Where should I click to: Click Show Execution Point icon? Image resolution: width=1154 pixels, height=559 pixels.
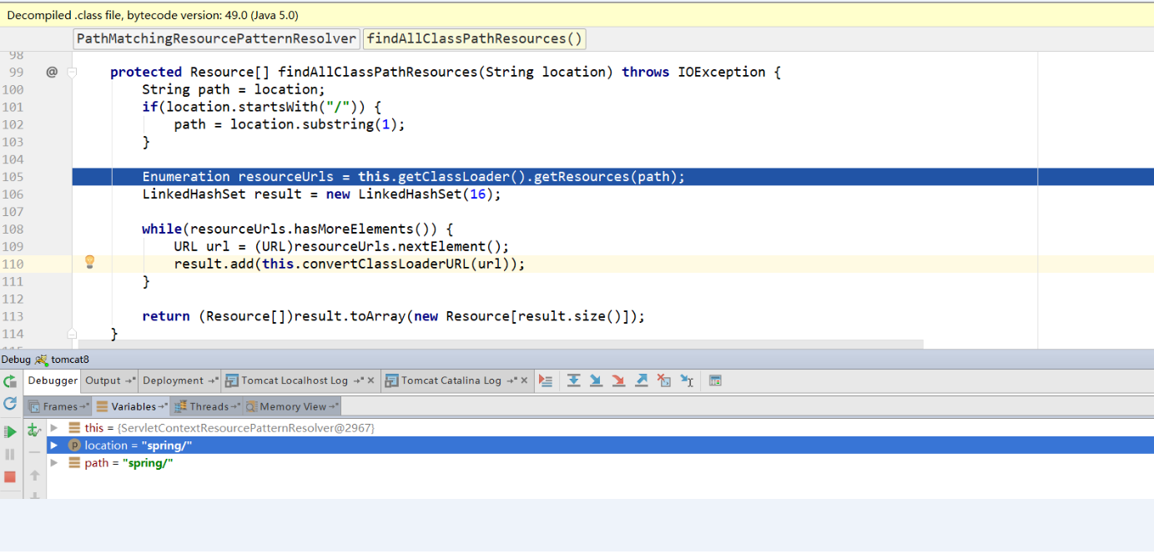(545, 380)
